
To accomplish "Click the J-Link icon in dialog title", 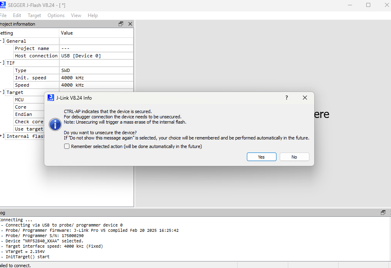I will coord(51,98).
